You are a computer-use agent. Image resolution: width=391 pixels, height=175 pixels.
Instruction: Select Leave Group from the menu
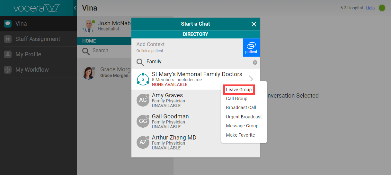pos(239,90)
